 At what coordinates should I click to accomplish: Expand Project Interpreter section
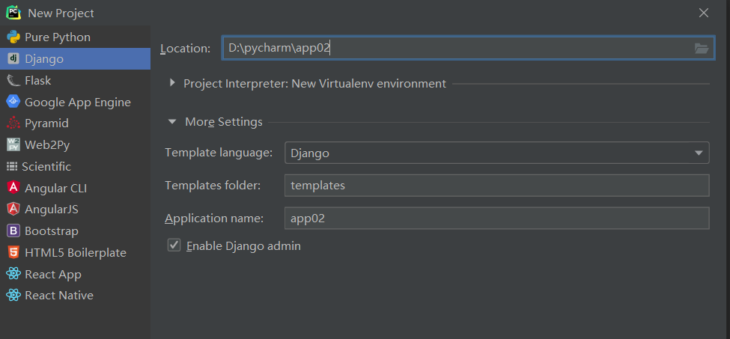[173, 83]
